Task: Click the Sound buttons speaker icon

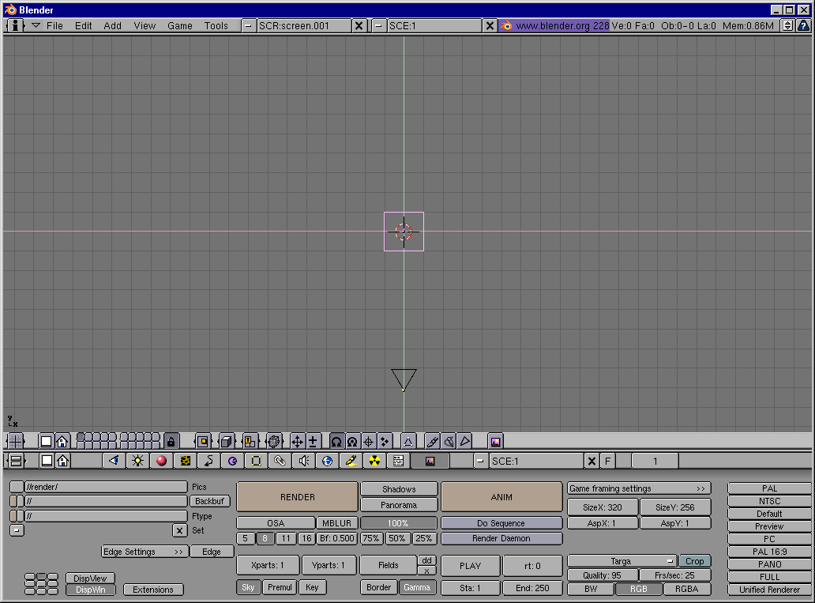Action: 303,461
